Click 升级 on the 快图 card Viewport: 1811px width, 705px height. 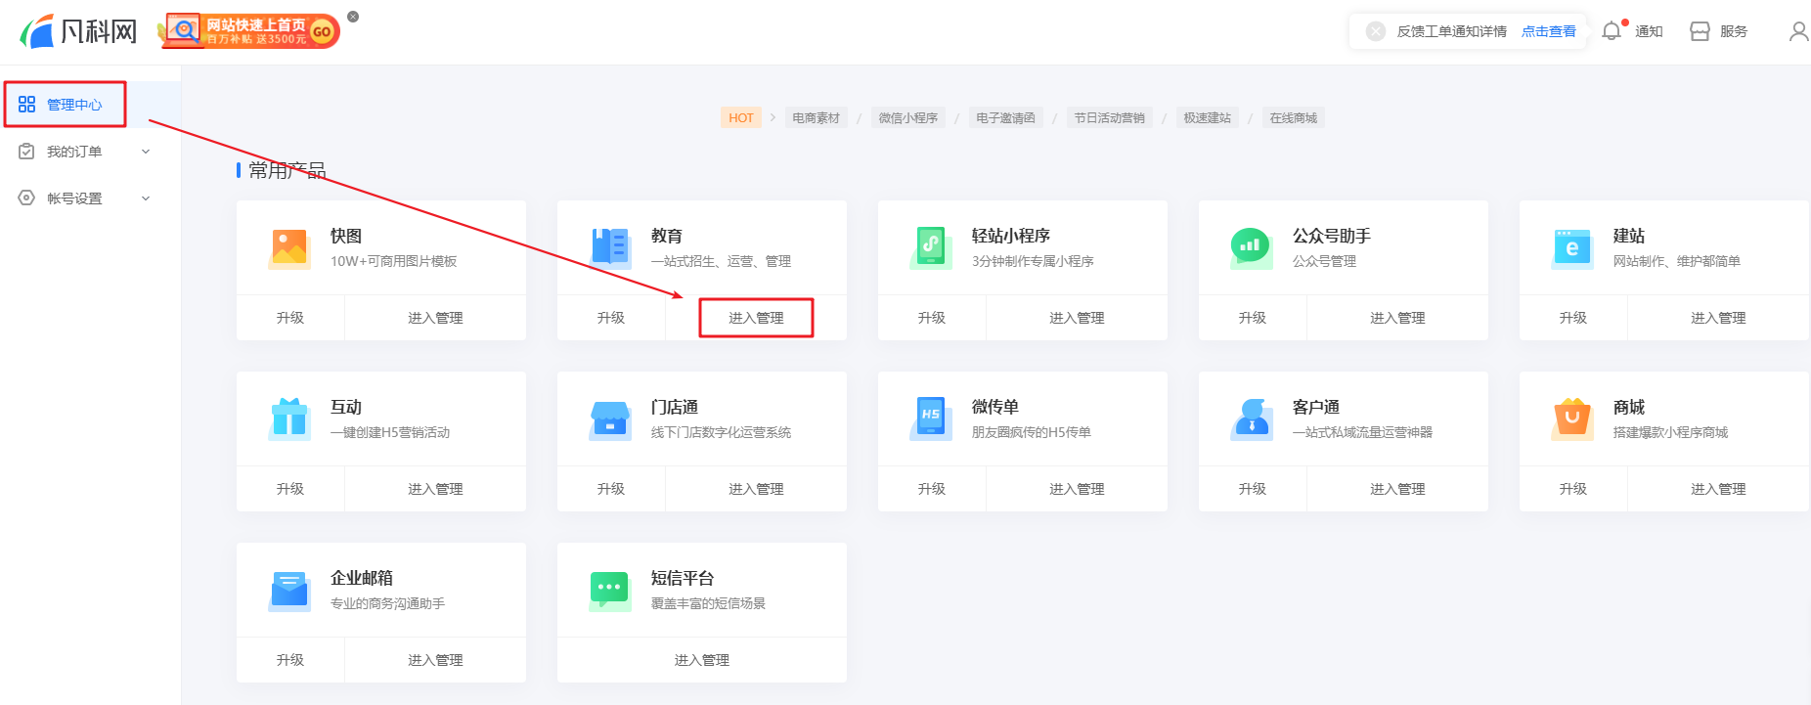(290, 318)
